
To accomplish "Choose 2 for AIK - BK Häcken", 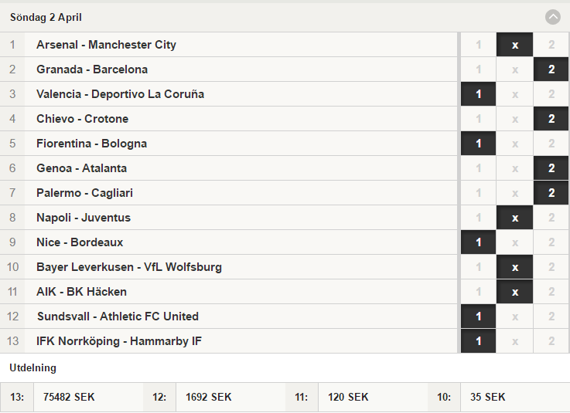I will (x=551, y=292).
